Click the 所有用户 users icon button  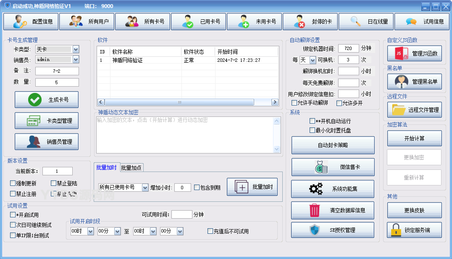coord(87,21)
